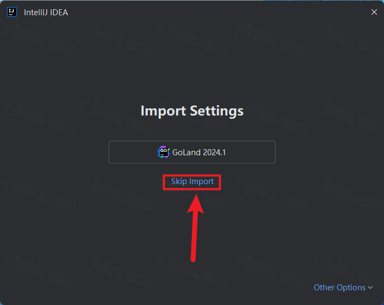
Task: Import settings from GoLand 2024.1
Action: click(x=192, y=152)
